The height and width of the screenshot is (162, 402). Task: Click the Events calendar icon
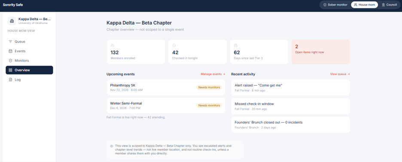pyautogui.click(x=10, y=51)
